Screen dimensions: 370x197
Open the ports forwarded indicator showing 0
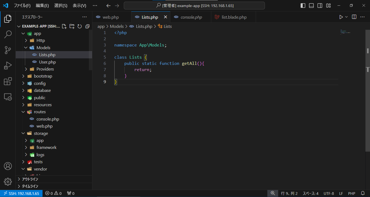click(x=71, y=193)
